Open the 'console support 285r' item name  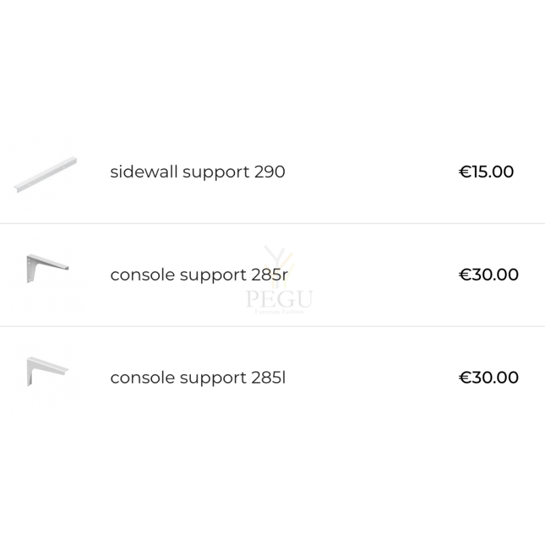pos(199,275)
